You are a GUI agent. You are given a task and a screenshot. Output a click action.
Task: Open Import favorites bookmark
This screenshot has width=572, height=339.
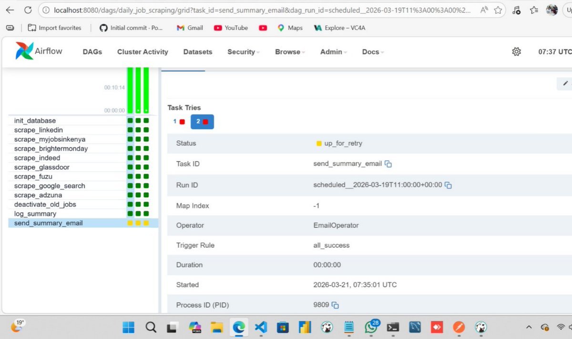[54, 28]
